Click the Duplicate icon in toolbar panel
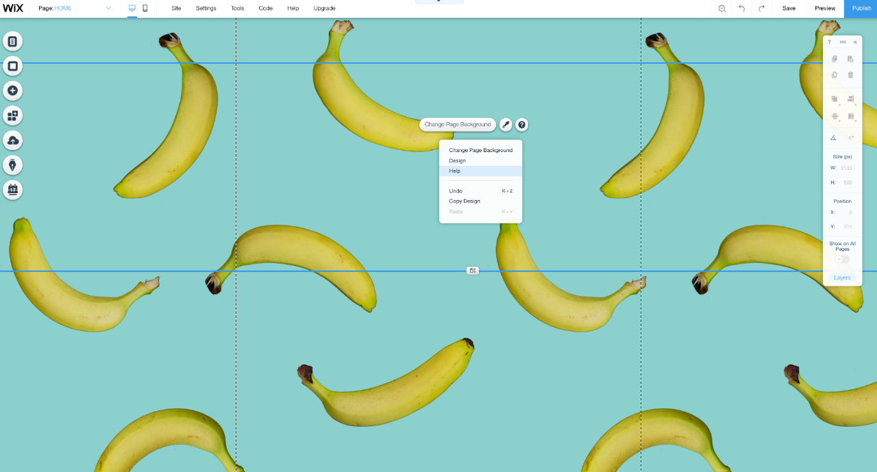Image resolution: width=877 pixels, height=472 pixels. click(x=835, y=75)
